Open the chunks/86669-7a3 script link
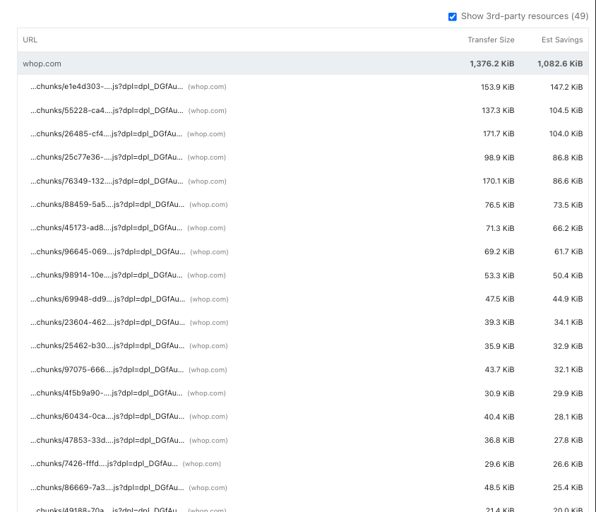596x512 pixels. pyautogui.click(x=107, y=487)
